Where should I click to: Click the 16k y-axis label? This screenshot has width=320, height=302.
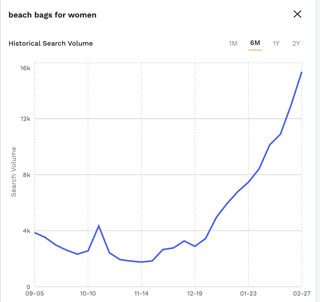coord(25,69)
